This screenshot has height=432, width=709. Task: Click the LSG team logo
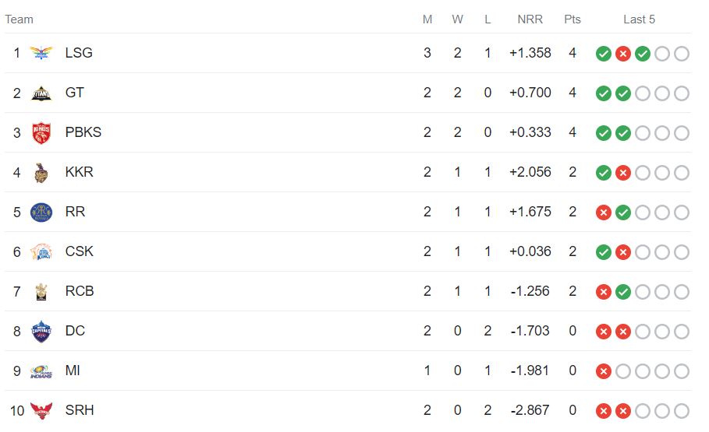[x=41, y=53]
